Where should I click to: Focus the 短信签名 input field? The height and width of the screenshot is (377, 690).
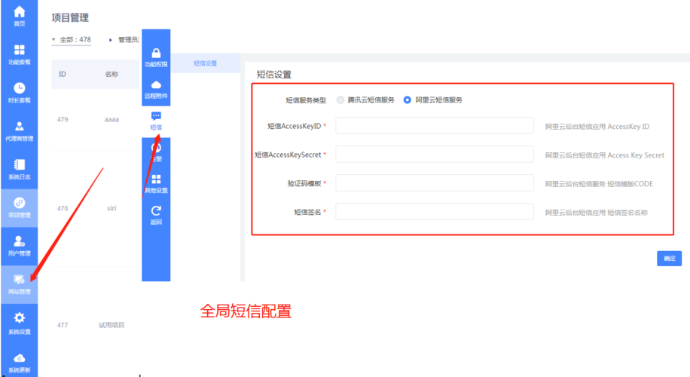click(x=435, y=211)
